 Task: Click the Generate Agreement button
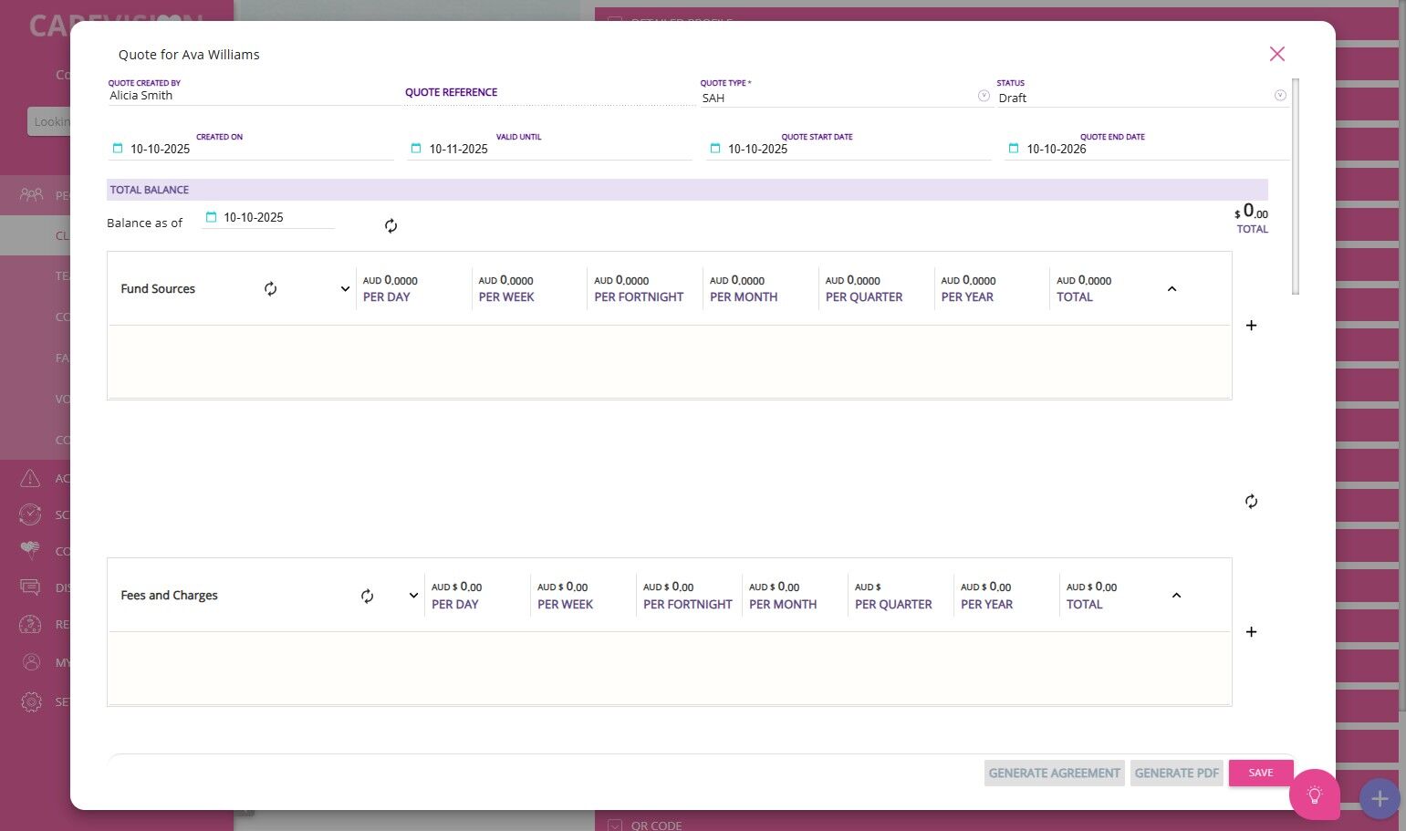click(x=1055, y=773)
